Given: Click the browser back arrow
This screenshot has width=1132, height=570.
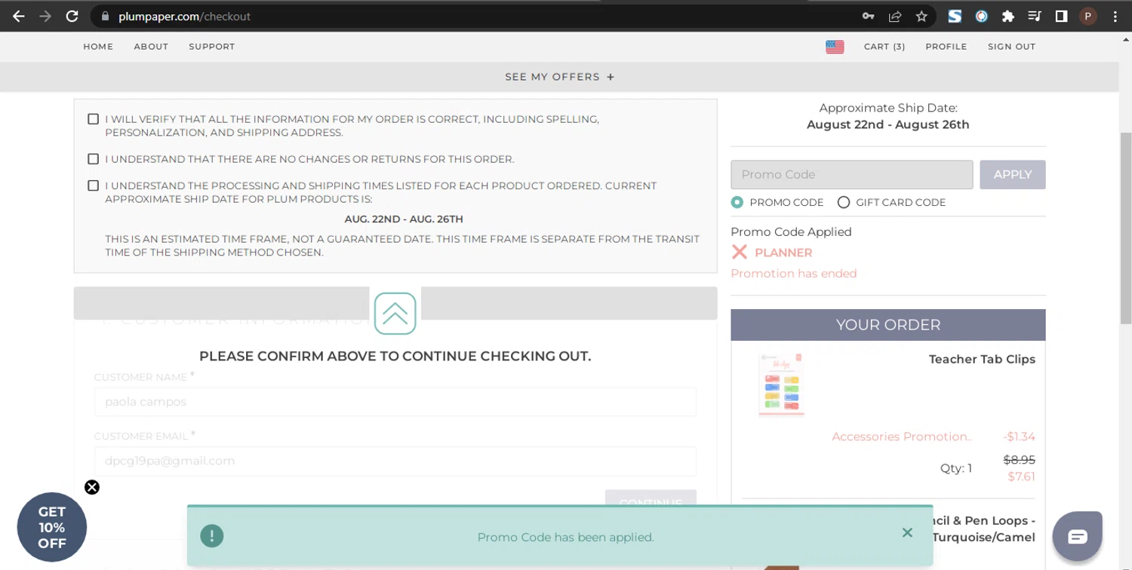Looking at the screenshot, I should pos(18,16).
